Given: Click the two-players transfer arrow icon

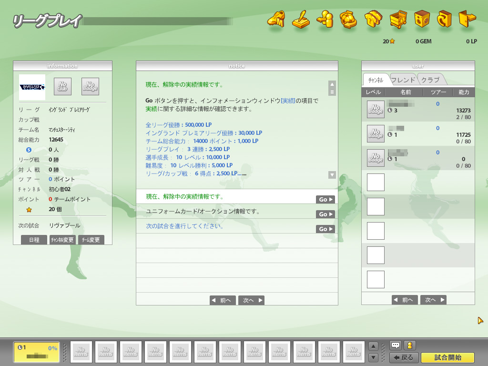Looking at the screenshot, I should (x=325, y=19).
